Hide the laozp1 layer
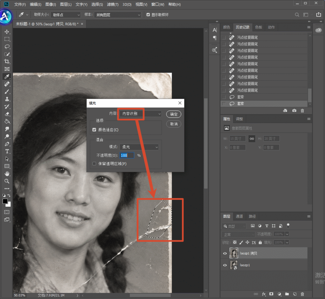This screenshot has height=299, width=325. (x=225, y=265)
